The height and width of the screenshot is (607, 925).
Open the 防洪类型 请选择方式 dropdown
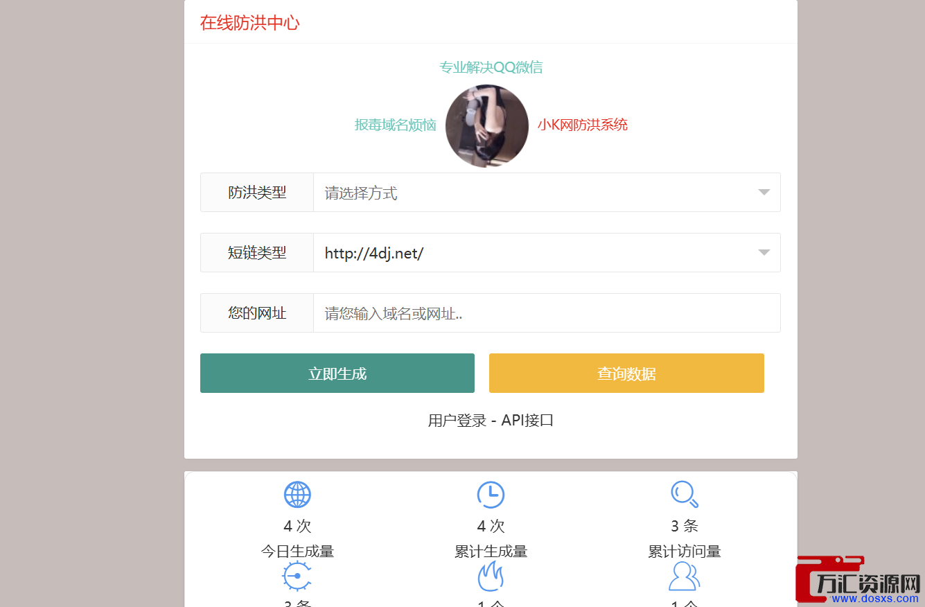point(546,193)
